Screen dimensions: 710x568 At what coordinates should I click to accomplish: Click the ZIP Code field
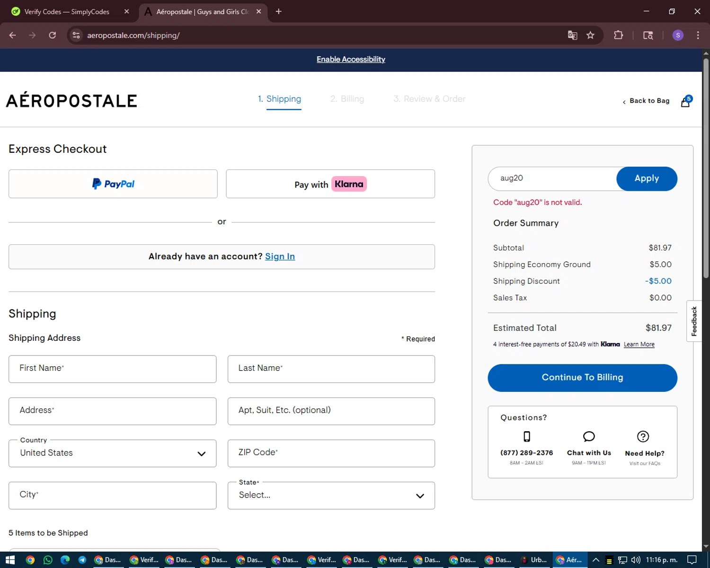click(x=331, y=453)
